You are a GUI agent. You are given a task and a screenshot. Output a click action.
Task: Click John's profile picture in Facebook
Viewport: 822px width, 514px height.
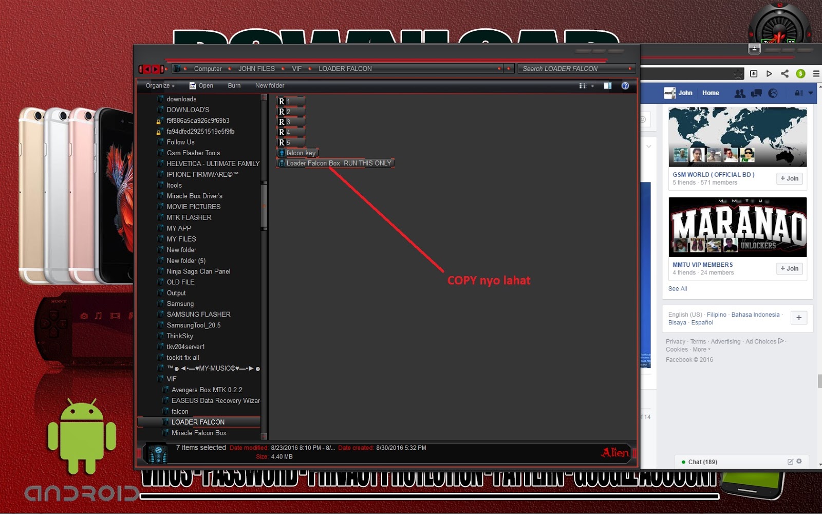[669, 93]
